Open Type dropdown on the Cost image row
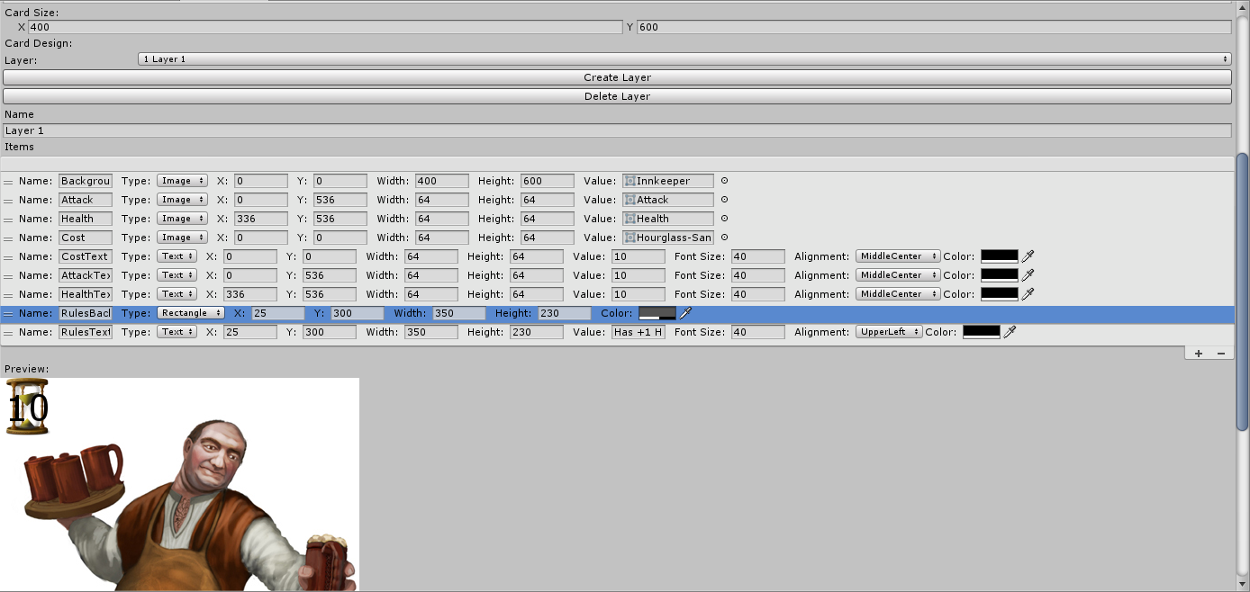Viewport: 1250px width, 592px height. pyautogui.click(x=183, y=238)
